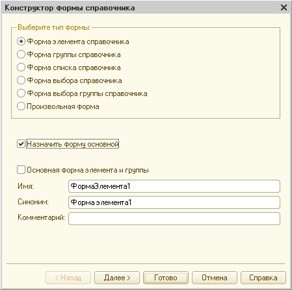This screenshot has height=290, width=292.
Task: Click the empty 'Комментарий' field
Action: [174, 219]
